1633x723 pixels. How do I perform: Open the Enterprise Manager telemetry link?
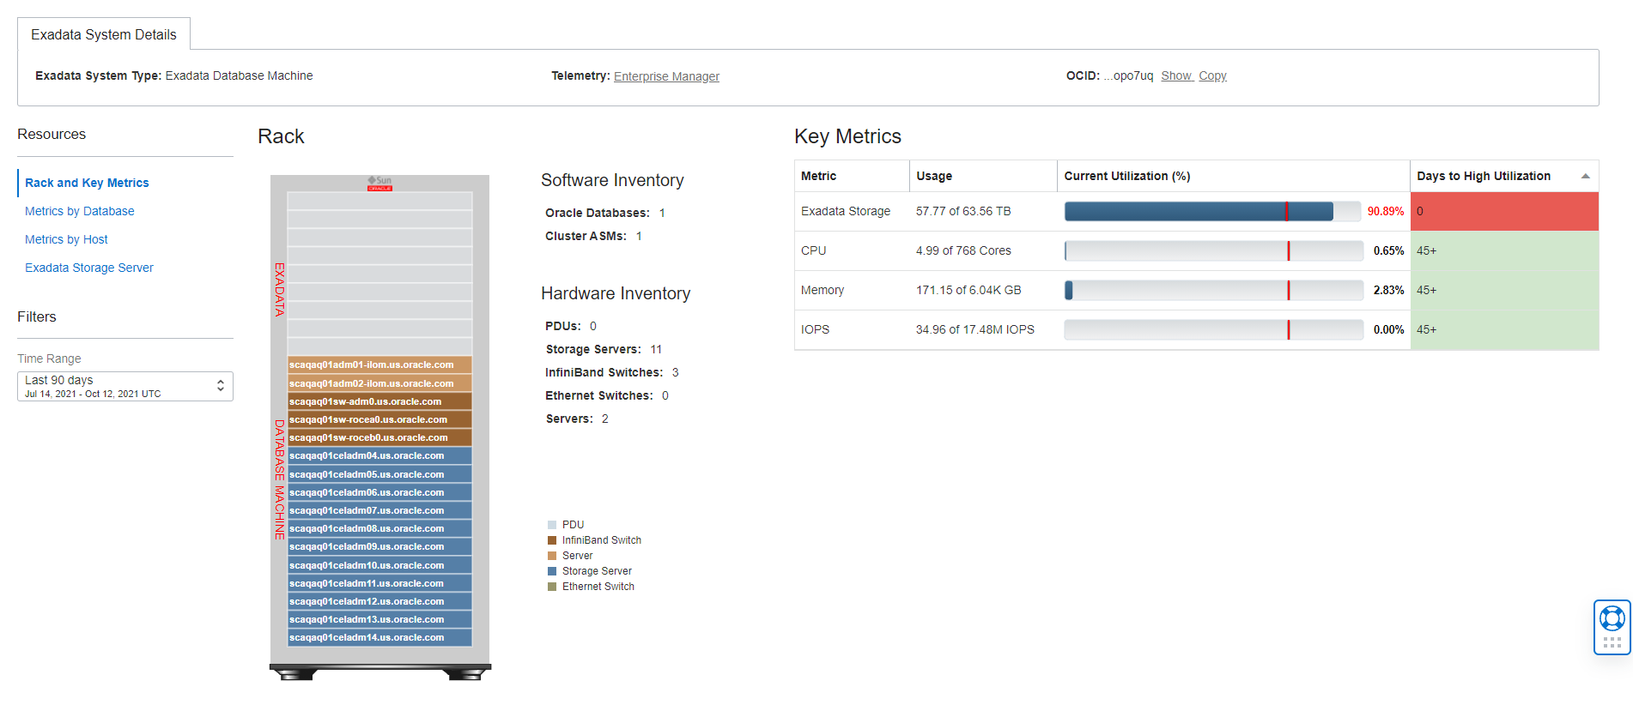(666, 76)
